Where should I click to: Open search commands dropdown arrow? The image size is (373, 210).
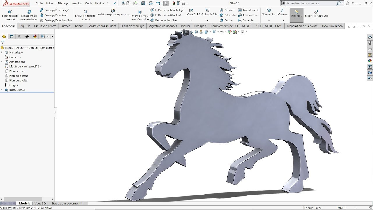click(x=343, y=3)
